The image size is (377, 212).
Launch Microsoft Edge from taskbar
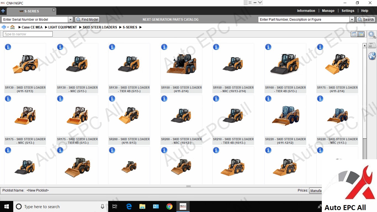(129, 206)
